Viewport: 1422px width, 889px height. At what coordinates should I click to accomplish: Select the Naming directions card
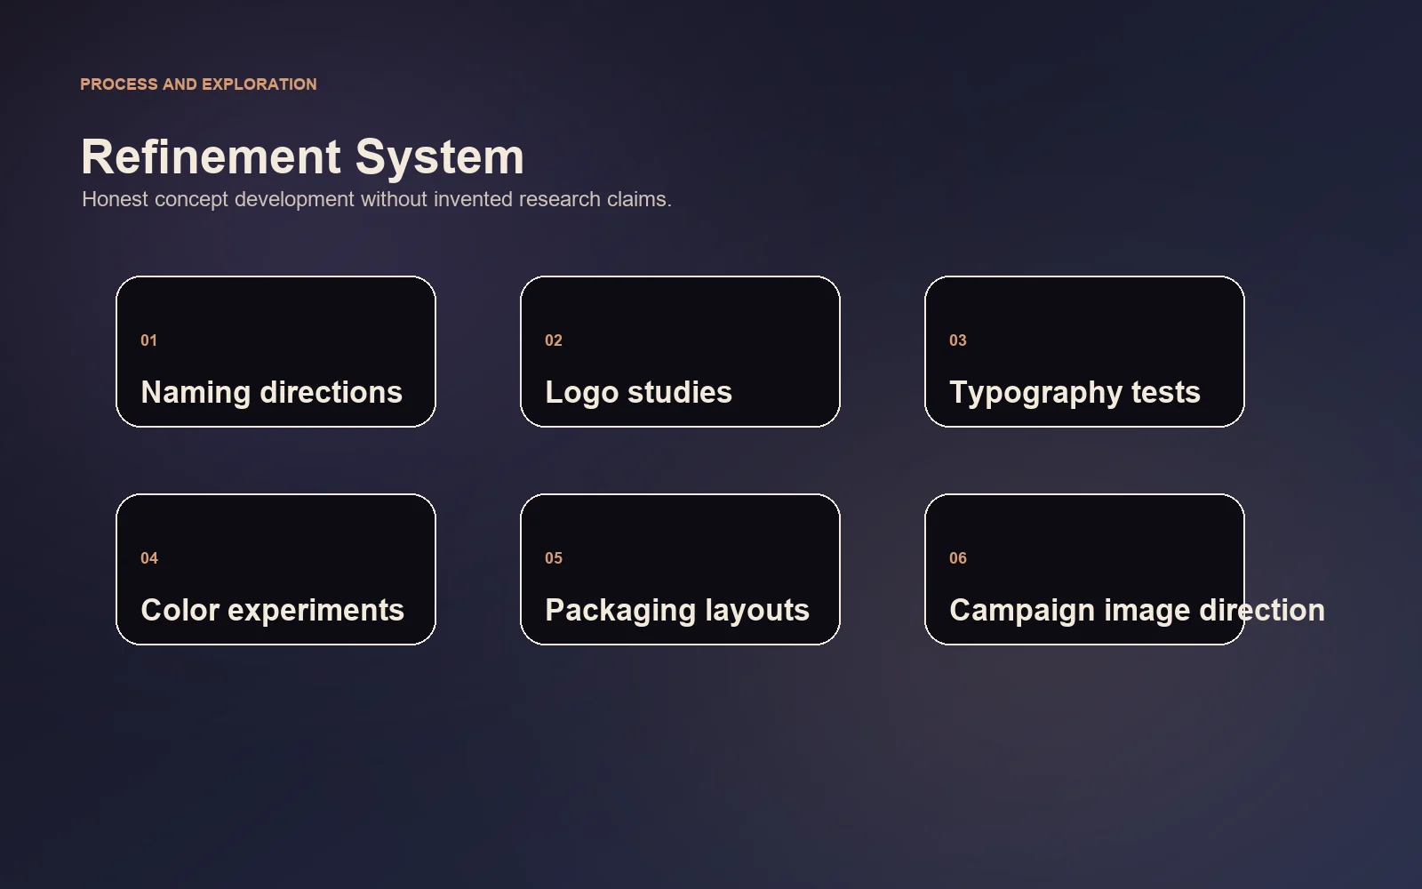click(276, 351)
